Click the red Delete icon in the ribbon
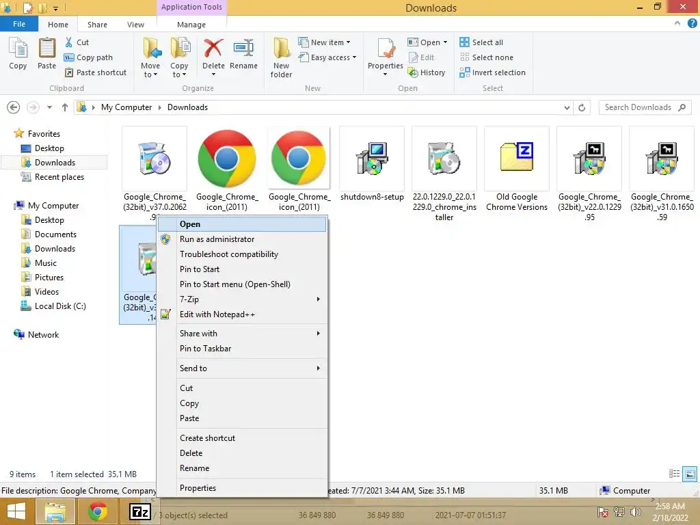700x525 pixels. [x=213, y=49]
